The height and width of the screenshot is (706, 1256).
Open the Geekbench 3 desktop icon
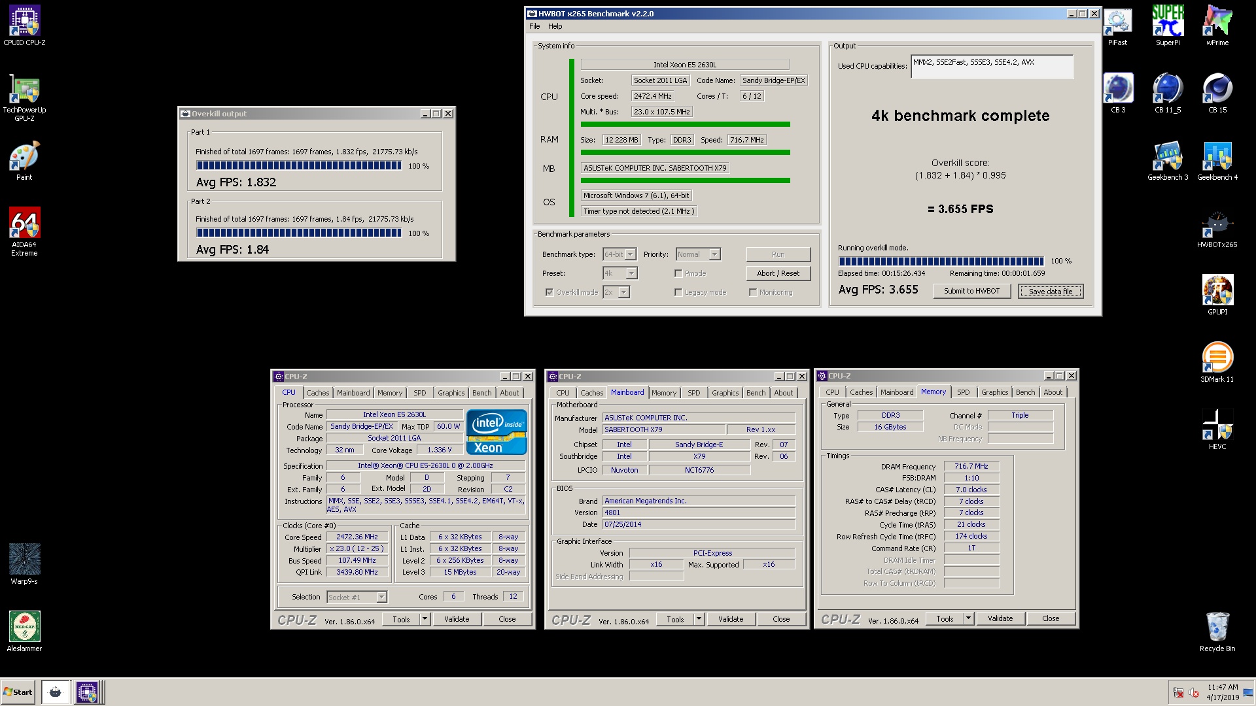(1168, 161)
